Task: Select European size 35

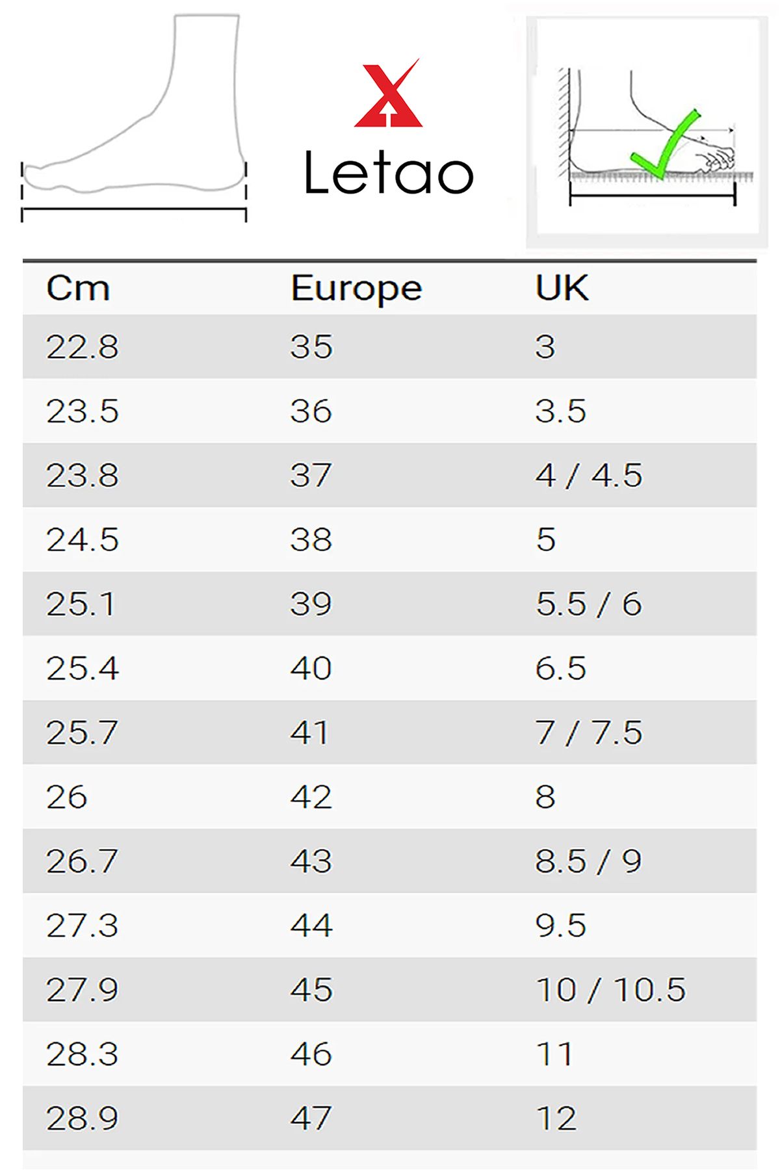Action: (311, 346)
